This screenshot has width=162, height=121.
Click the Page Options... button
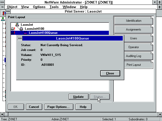point(59,107)
